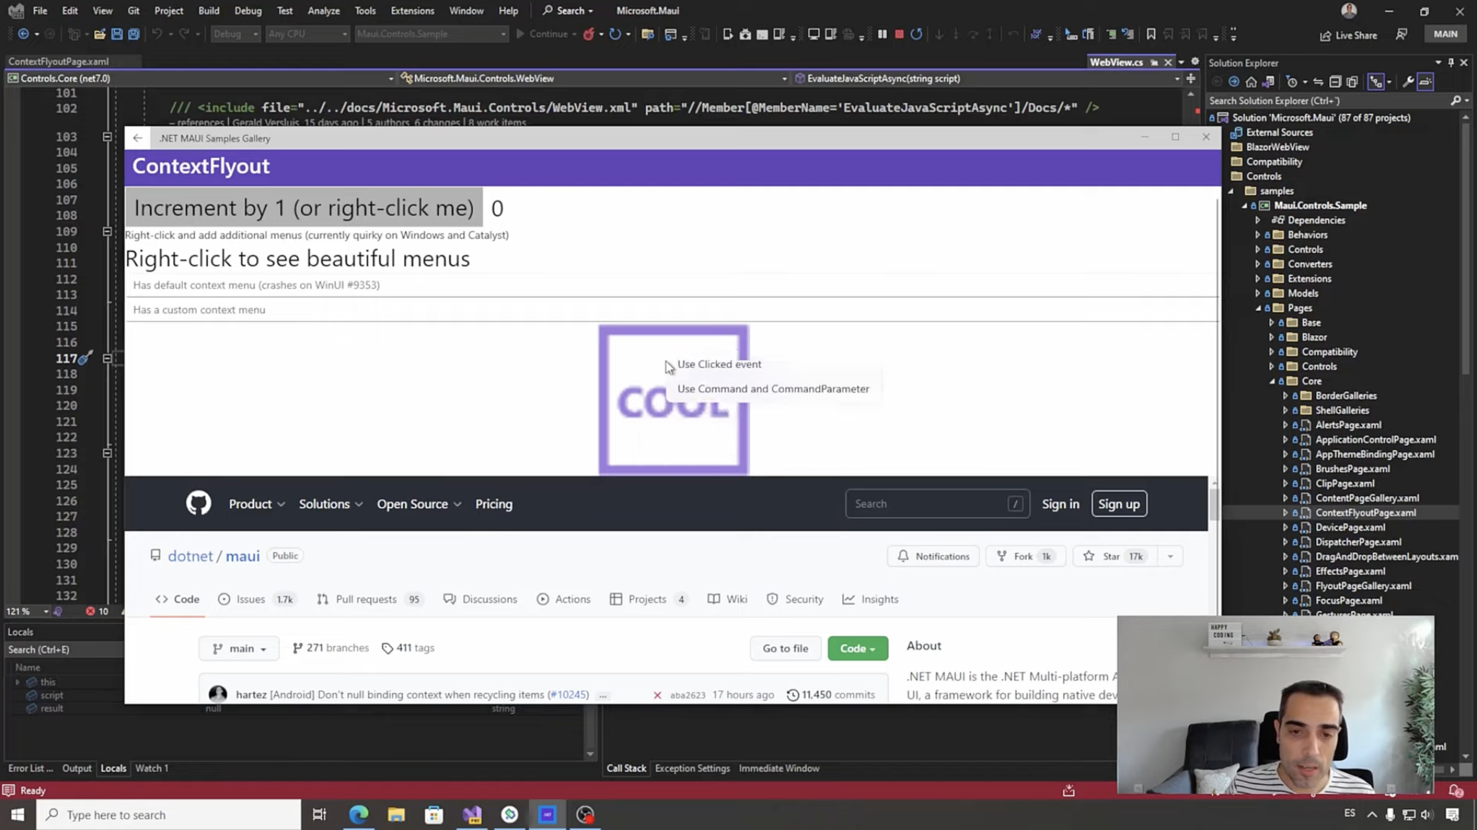Screen dimensions: 1477x830
Task: Click Sign up button on GitHub page
Action: pyautogui.click(x=1119, y=504)
